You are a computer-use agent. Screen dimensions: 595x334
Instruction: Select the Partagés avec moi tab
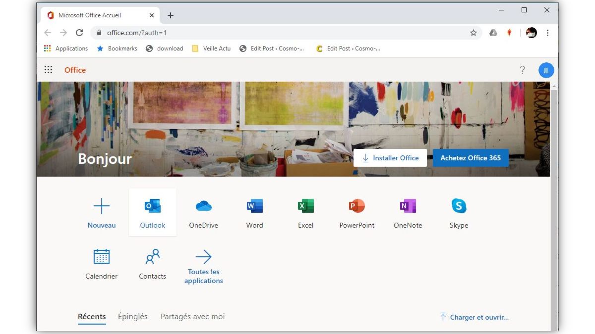[192, 316]
